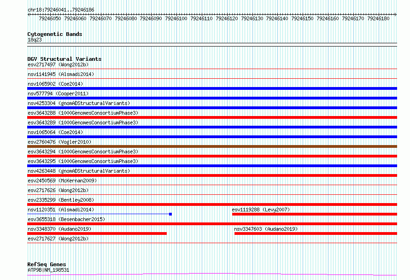The width and height of the screenshot is (410, 280).
Task: Click the nsv1120351 (Alsmadi2014) label
Action: coord(61,210)
